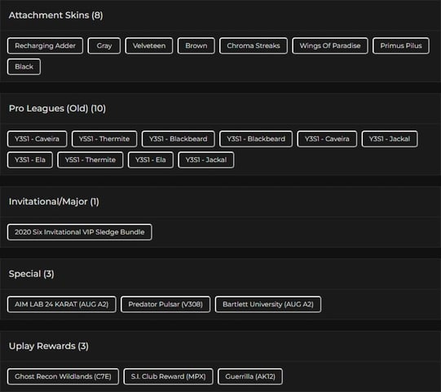Select AIM LAB 24 KARAT (AUG A2) tag
The image size is (441, 392).
pos(62,304)
